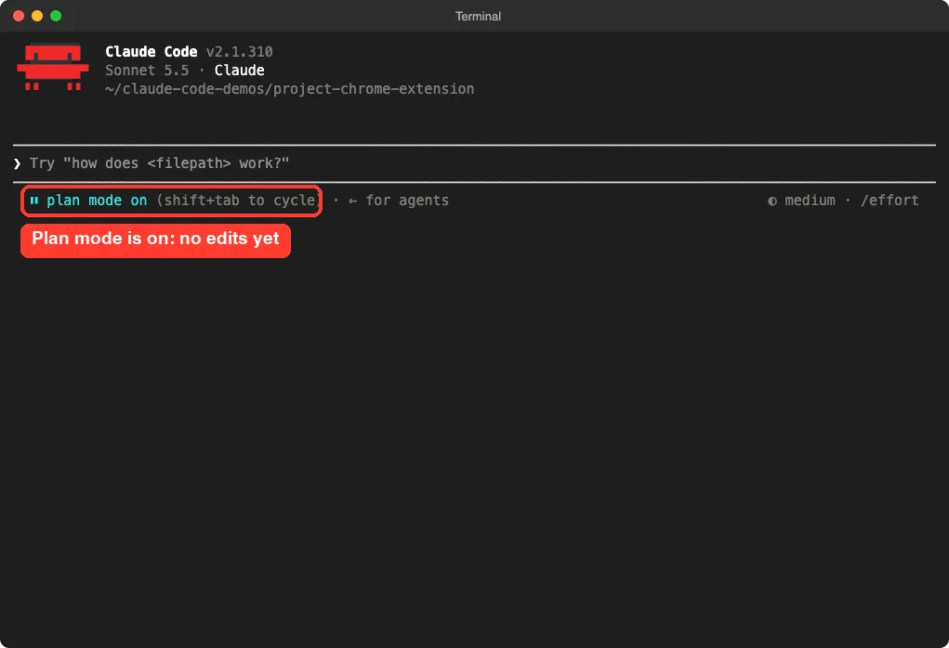Click the version number "v2.1.310"
The height and width of the screenshot is (648, 949).
pos(239,51)
